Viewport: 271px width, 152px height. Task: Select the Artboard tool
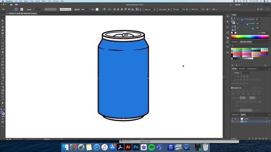(3, 93)
